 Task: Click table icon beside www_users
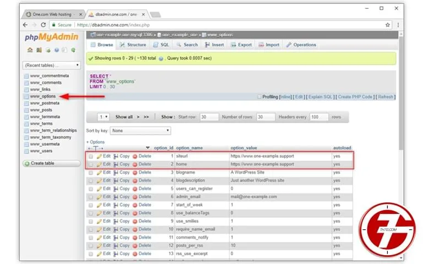tap(26, 151)
